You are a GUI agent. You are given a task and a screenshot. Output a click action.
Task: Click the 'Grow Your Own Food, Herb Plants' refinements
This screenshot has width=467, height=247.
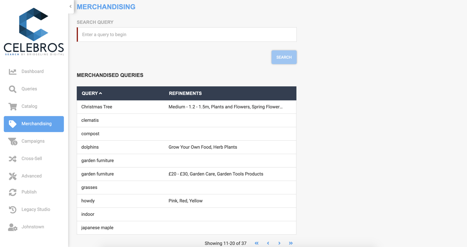pyautogui.click(x=203, y=147)
